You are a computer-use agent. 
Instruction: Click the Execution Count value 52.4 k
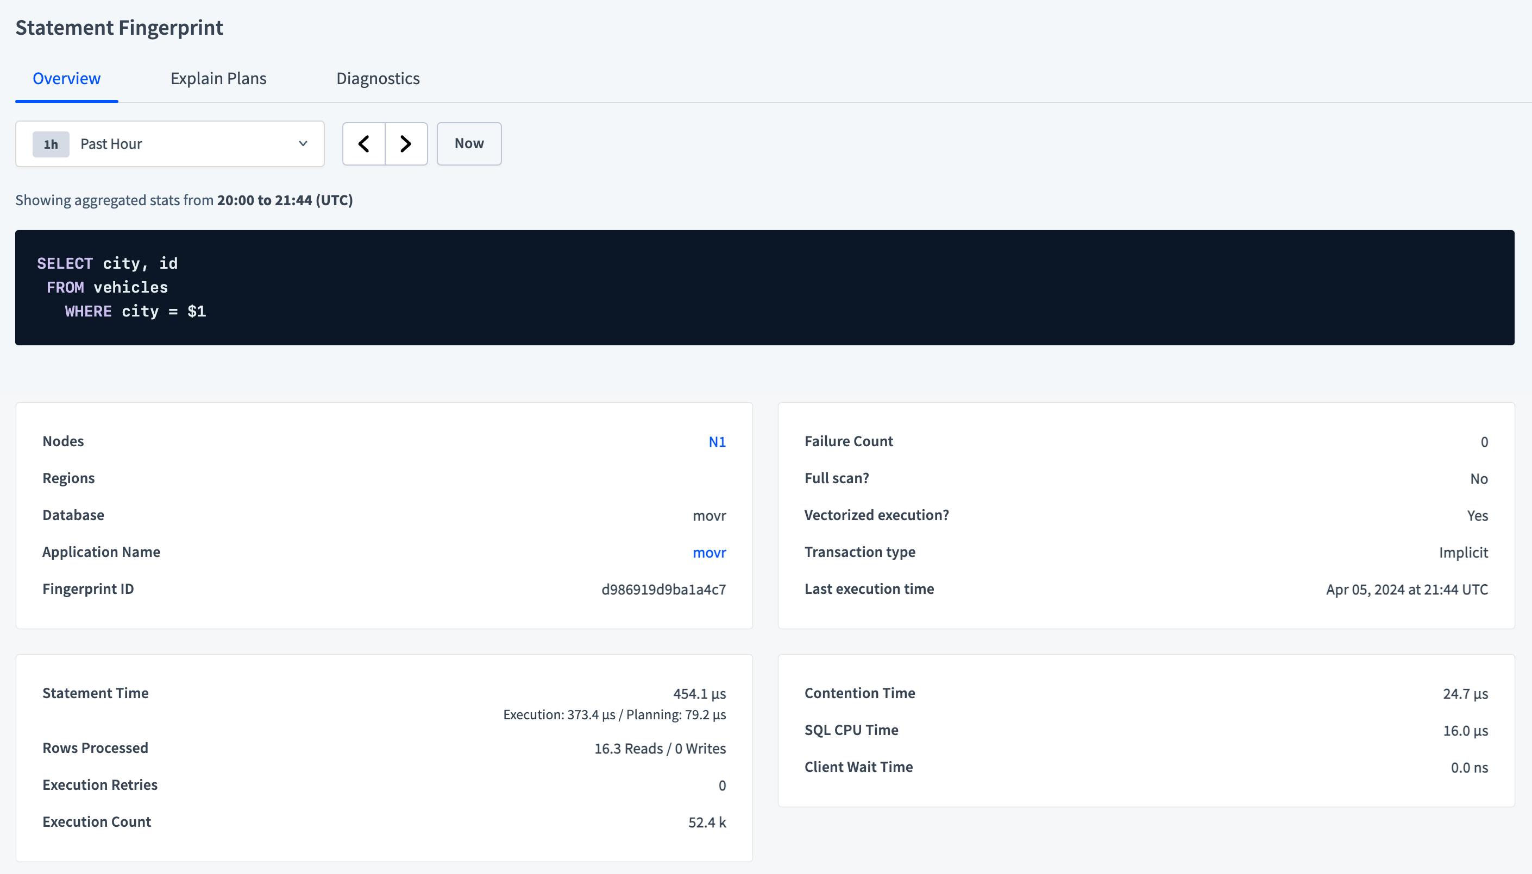click(707, 822)
